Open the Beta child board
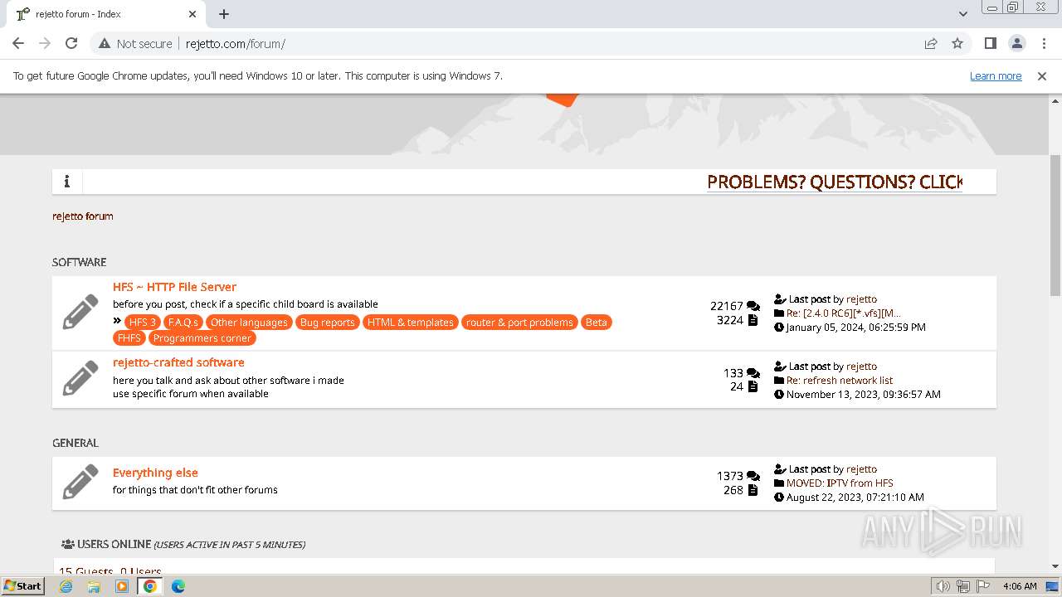Image resolution: width=1062 pixels, height=597 pixels. tap(596, 322)
